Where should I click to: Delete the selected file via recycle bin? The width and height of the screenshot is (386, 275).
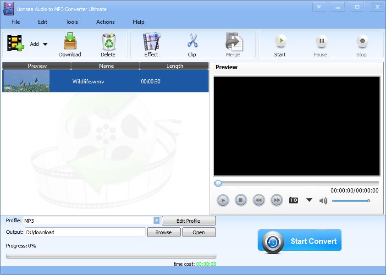coord(108,44)
